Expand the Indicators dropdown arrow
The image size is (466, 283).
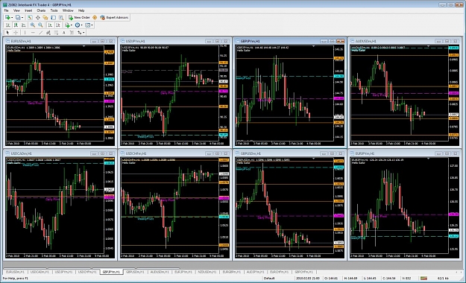pyautogui.click(x=72, y=25)
